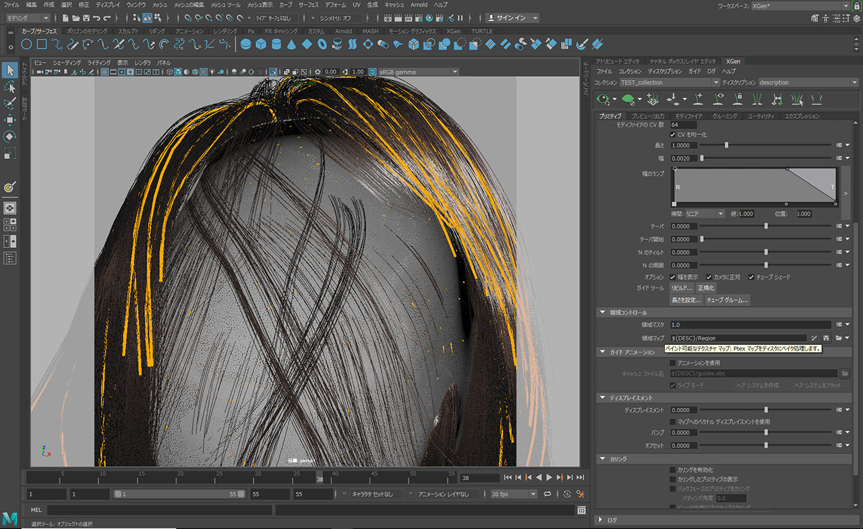Switch to the モディファイア tab

[688, 116]
